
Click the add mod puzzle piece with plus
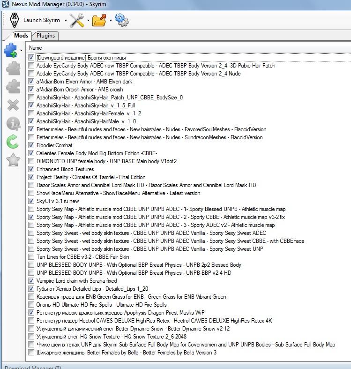pyautogui.click(x=11, y=50)
